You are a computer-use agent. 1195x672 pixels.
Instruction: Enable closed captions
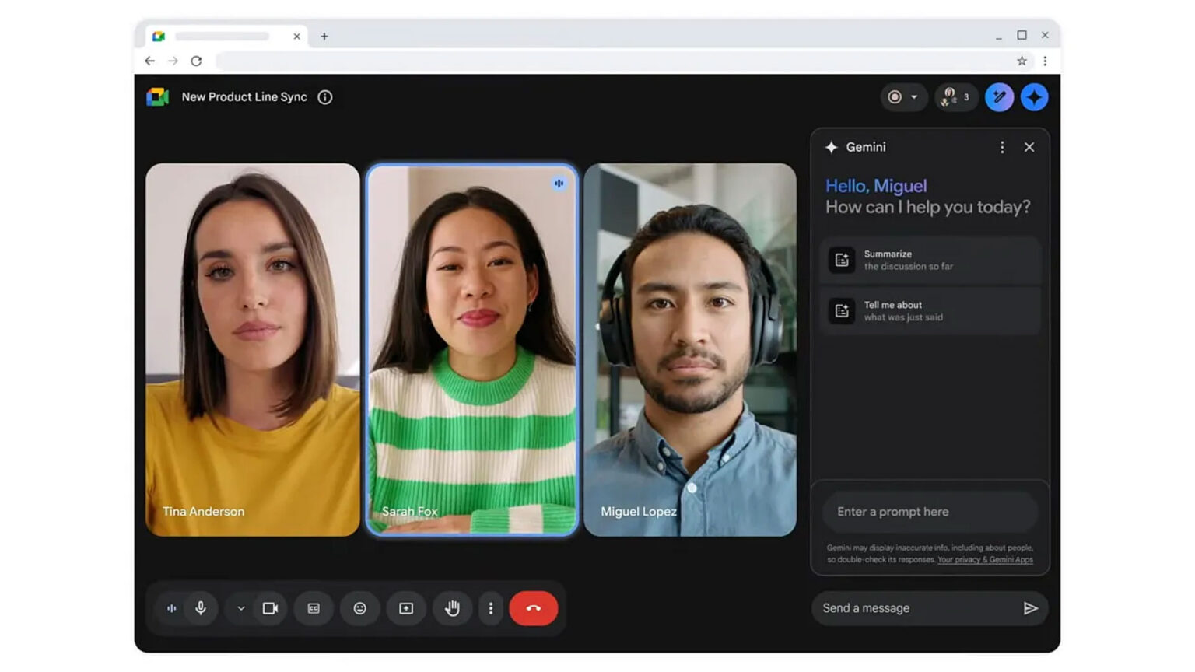click(x=313, y=608)
